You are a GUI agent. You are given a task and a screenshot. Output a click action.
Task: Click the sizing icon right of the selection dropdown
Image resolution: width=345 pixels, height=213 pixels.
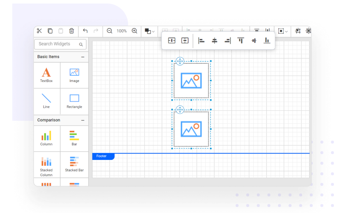[298, 31]
